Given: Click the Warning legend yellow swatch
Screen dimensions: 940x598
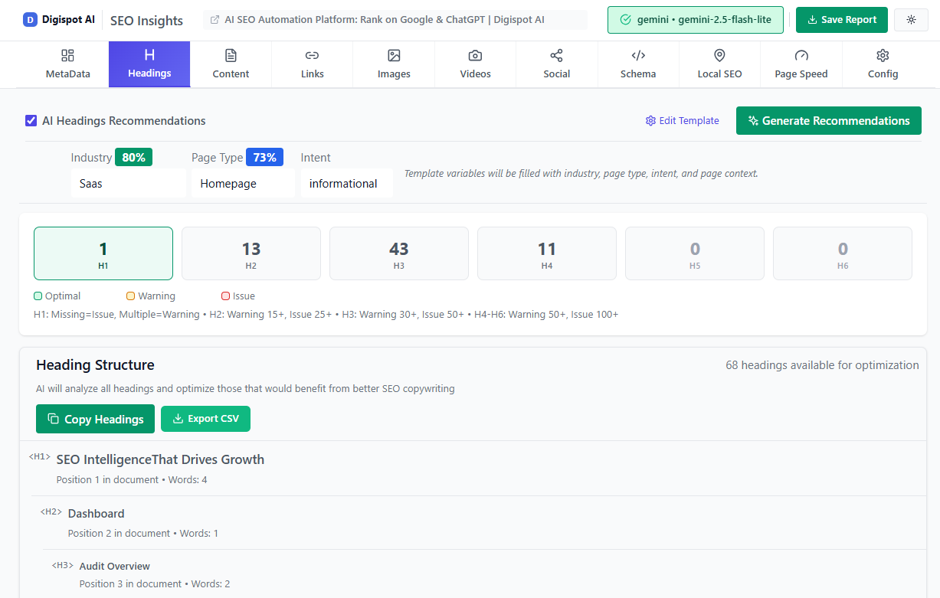Looking at the screenshot, I should [x=130, y=296].
